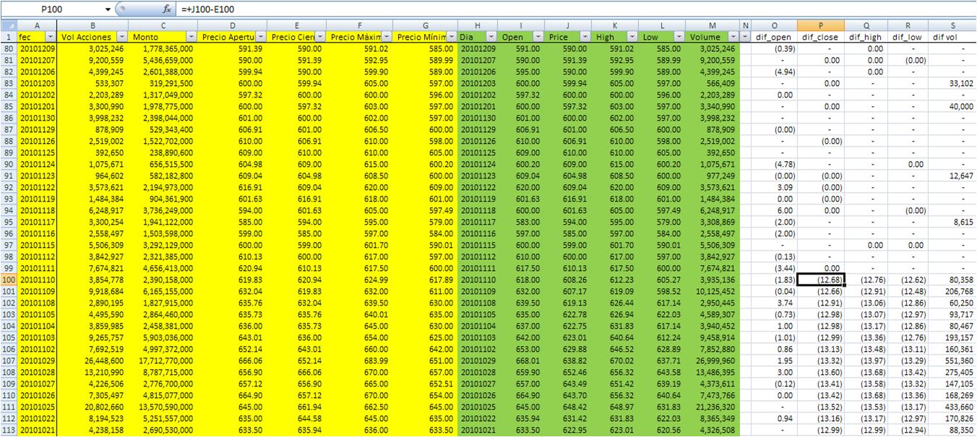Click the 'dif_low' header cell
Image resolution: width=977 pixels, height=437 pixels.
point(909,36)
